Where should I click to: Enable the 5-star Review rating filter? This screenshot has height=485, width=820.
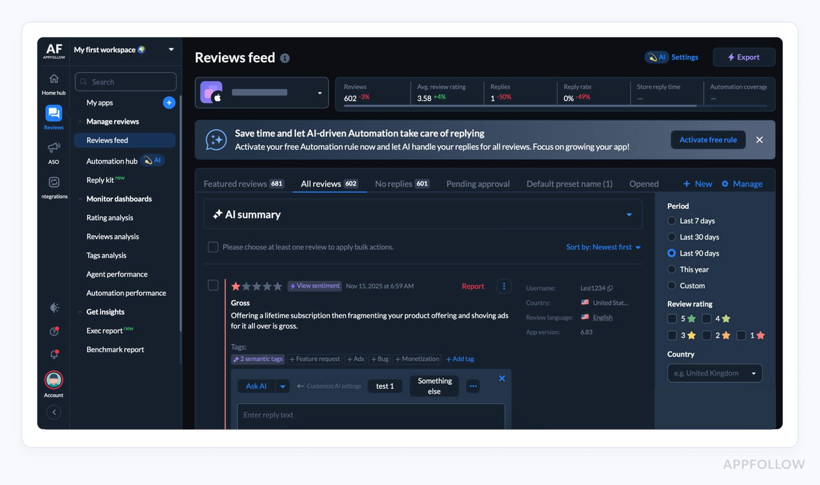tap(672, 318)
